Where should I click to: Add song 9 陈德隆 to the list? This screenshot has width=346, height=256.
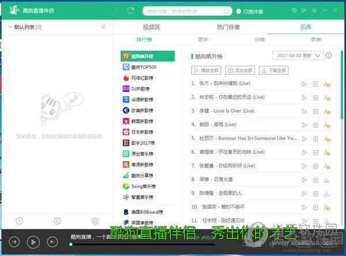point(316,194)
